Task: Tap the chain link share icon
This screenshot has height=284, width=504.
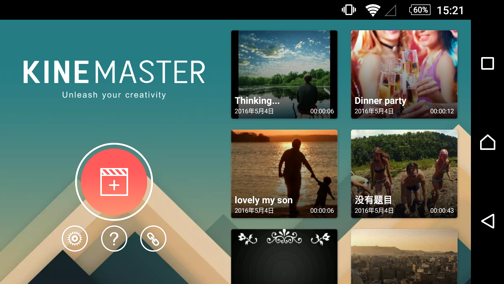Action: point(153,239)
